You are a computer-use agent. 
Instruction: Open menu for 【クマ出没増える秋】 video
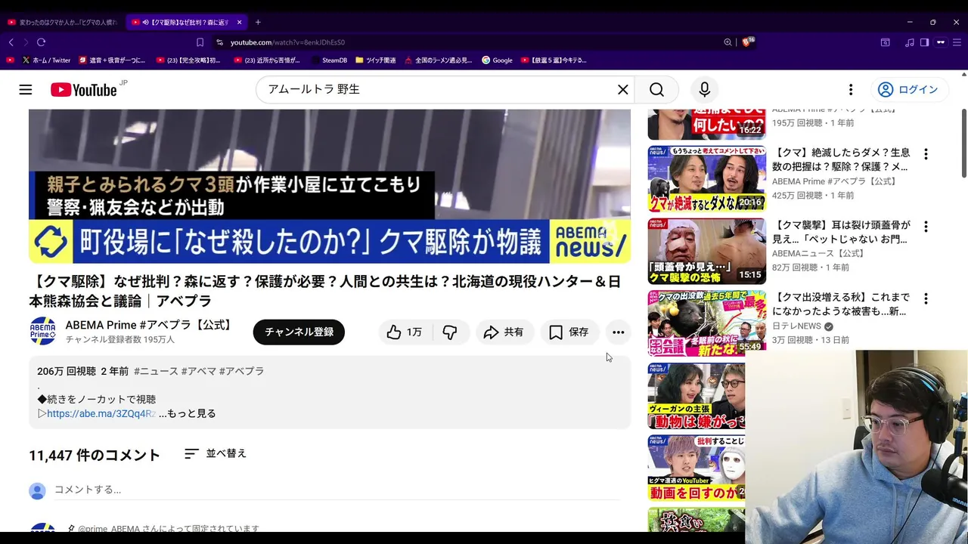point(926,299)
